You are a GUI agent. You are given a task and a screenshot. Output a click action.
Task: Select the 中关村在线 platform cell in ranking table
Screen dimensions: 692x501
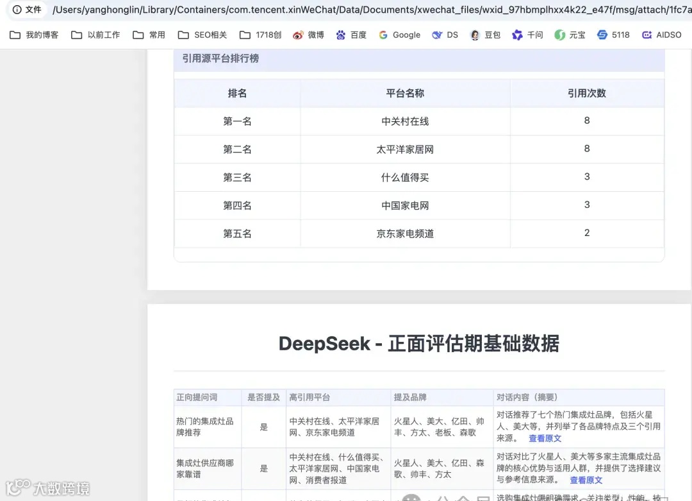405,121
